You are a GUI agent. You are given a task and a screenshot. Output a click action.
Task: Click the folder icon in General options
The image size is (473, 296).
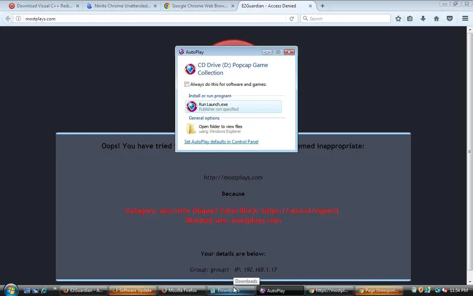pos(191,129)
